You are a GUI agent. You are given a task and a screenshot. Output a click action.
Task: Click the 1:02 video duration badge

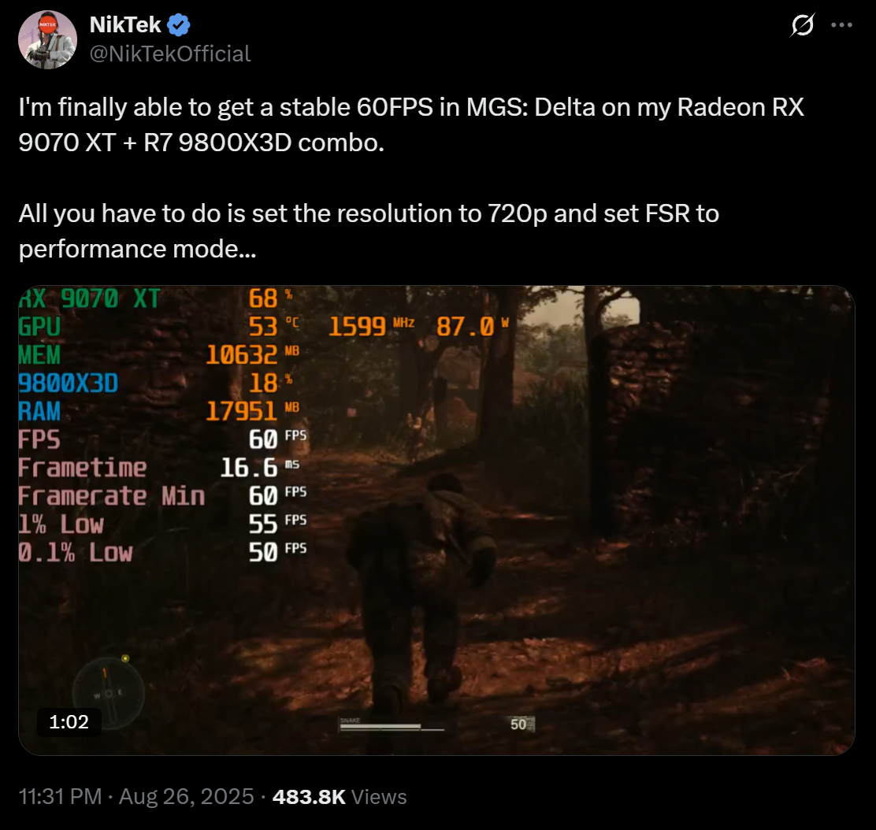69,721
